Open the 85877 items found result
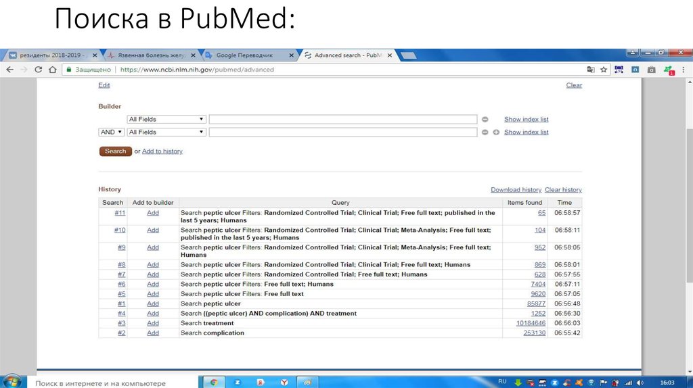 (536, 304)
